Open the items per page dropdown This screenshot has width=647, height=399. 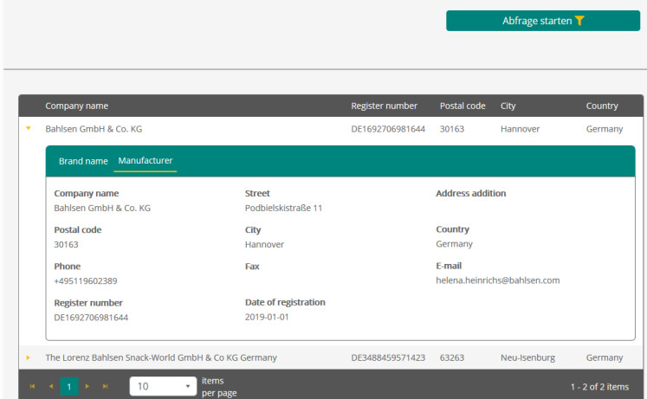coord(163,386)
